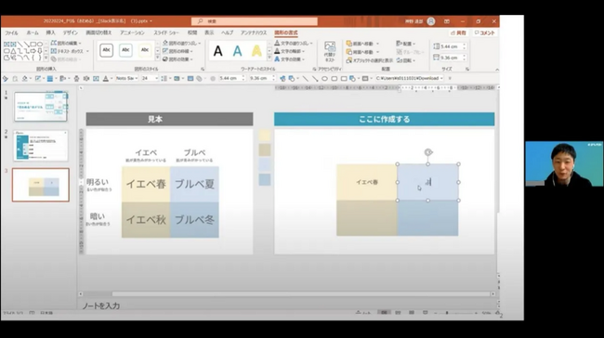This screenshot has width=604, height=338.
Task: Select the diagonal line tool in quick toolbar
Action: [x=306, y=79]
